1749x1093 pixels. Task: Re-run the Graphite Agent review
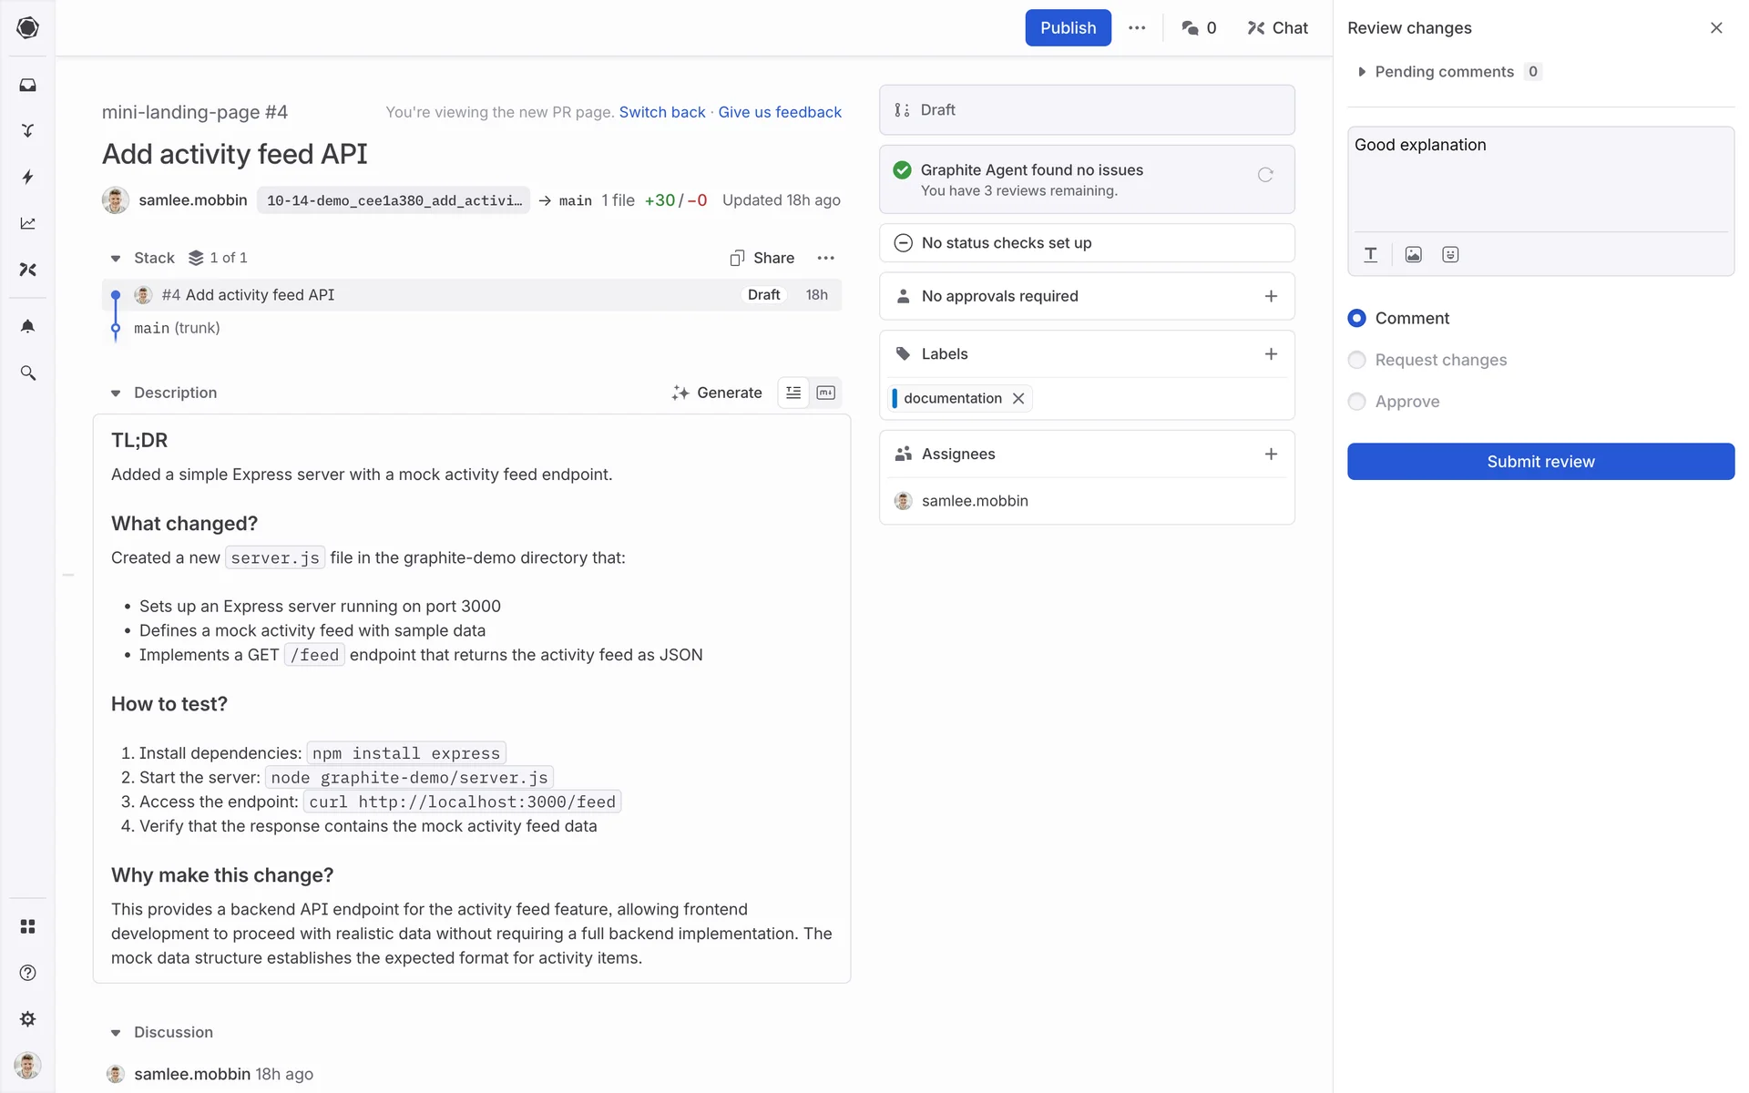(1265, 175)
